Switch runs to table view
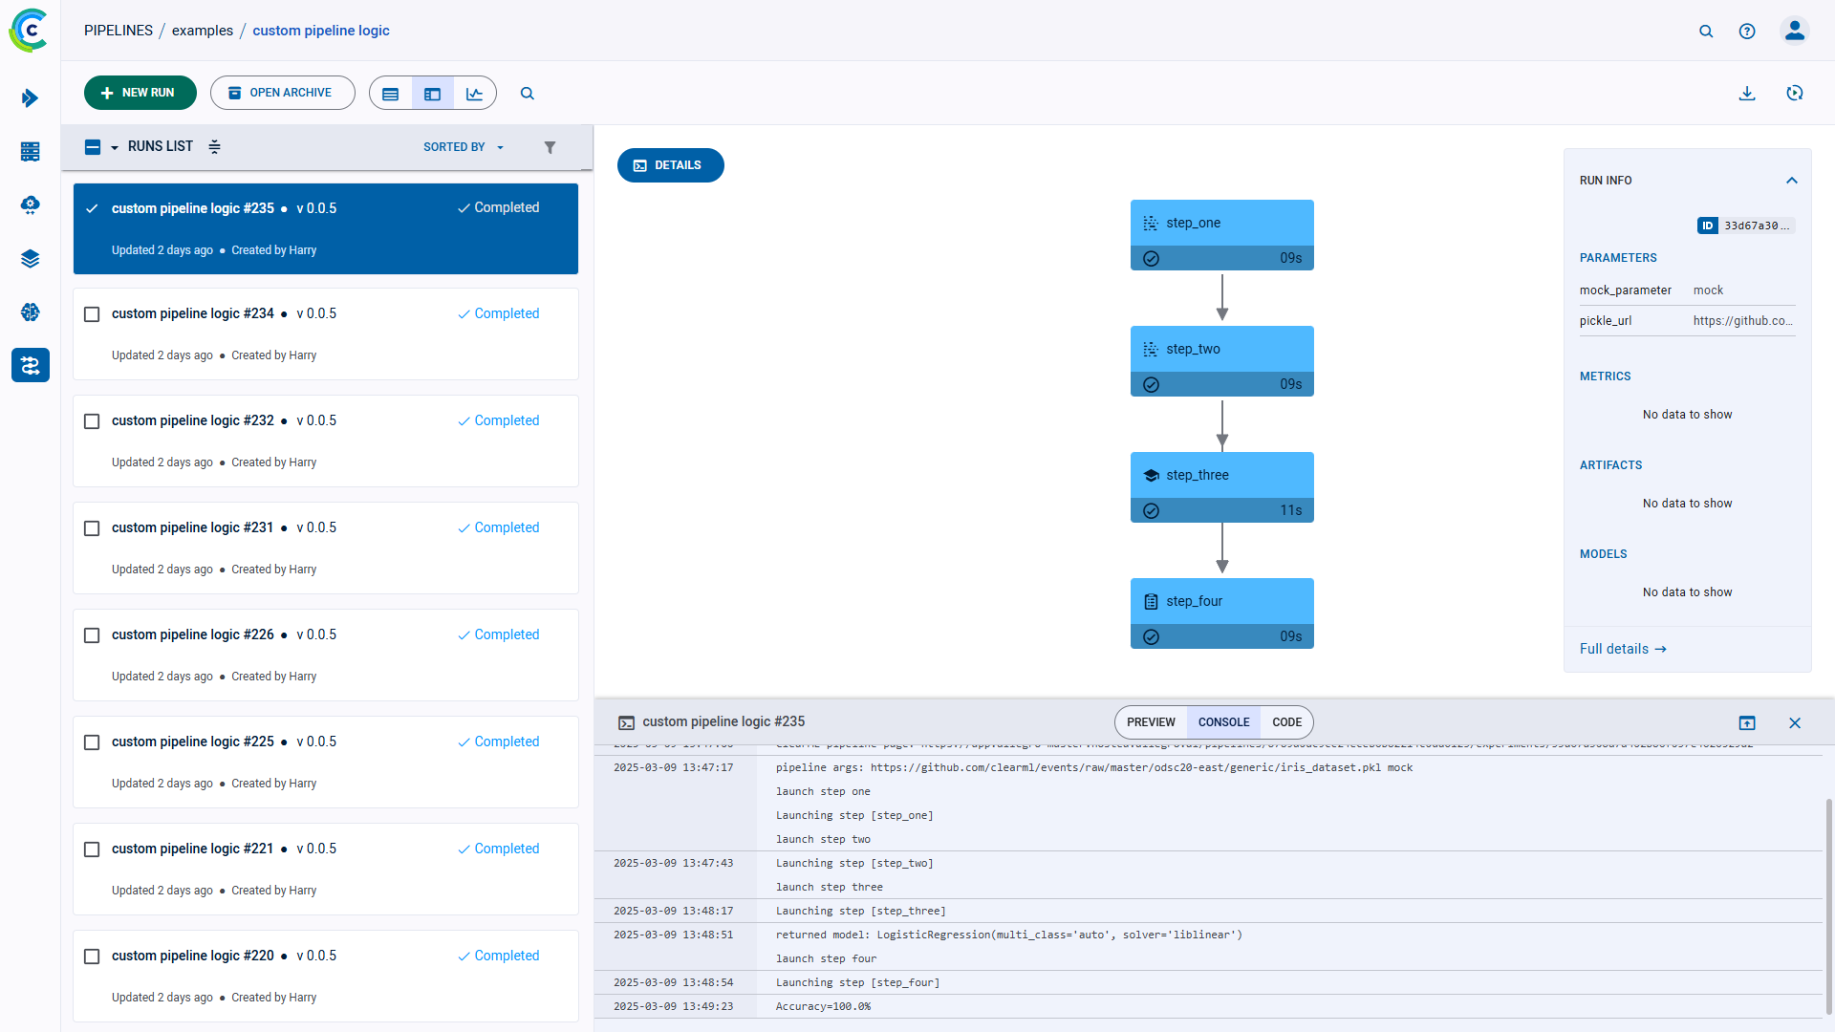1835x1032 pixels. 390,93
